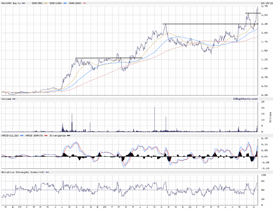Click the Millions volume axis label
The height and width of the screenshot is (209, 273).
270,116
